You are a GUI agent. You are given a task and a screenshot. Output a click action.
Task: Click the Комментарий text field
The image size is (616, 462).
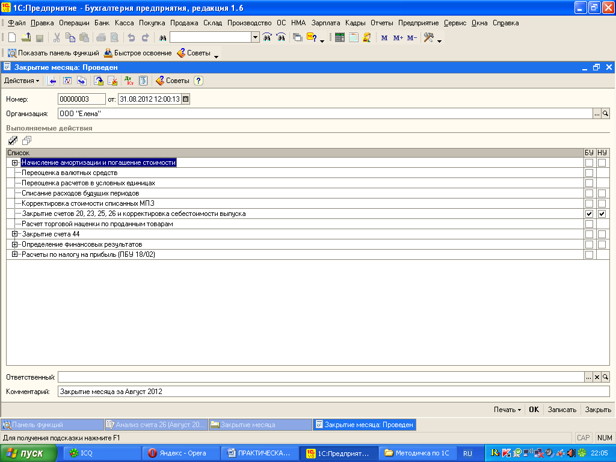click(333, 392)
